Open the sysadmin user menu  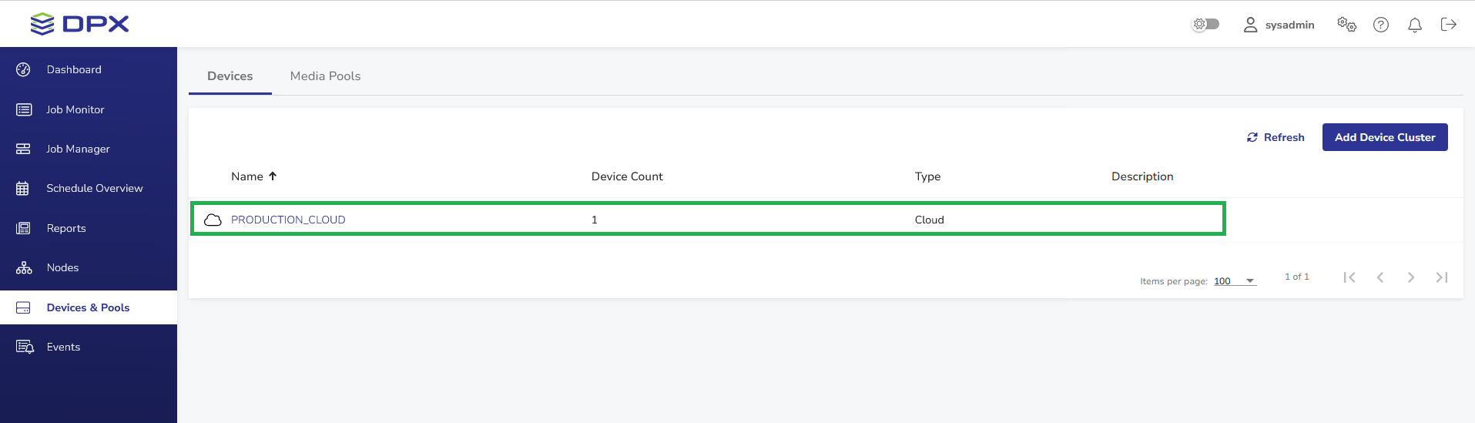pyautogui.click(x=1279, y=25)
